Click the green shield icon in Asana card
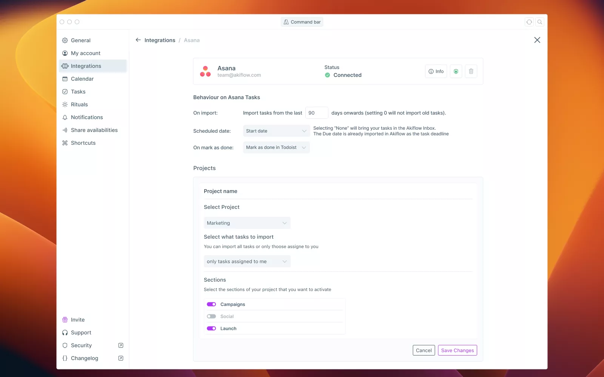The image size is (604, 377). [456, 71]
